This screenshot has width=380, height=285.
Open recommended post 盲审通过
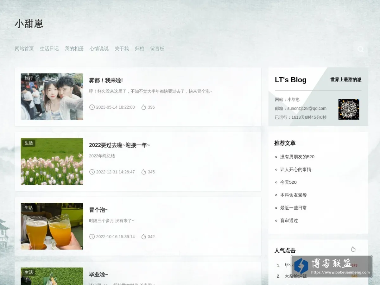[289, 220]
